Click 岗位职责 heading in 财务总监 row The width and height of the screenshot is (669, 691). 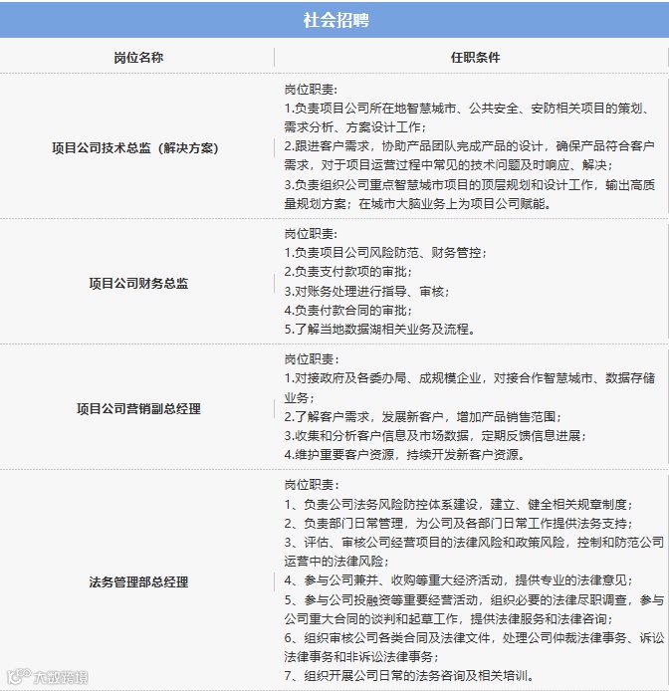(x=311, y=234)
